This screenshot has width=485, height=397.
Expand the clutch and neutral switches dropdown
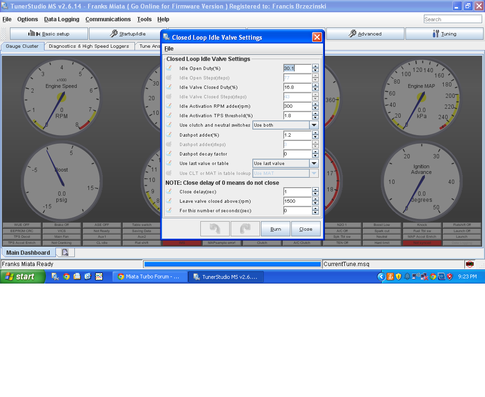point(314,125)
